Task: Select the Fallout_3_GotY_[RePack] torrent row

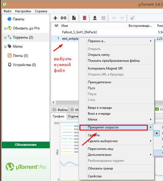Action: (x=107, y=32)
